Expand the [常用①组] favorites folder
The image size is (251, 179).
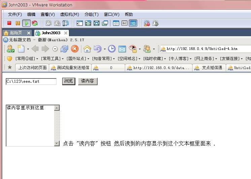point(27,59)
